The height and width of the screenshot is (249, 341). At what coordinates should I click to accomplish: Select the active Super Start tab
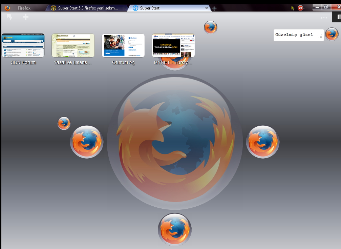click(169, 8)
